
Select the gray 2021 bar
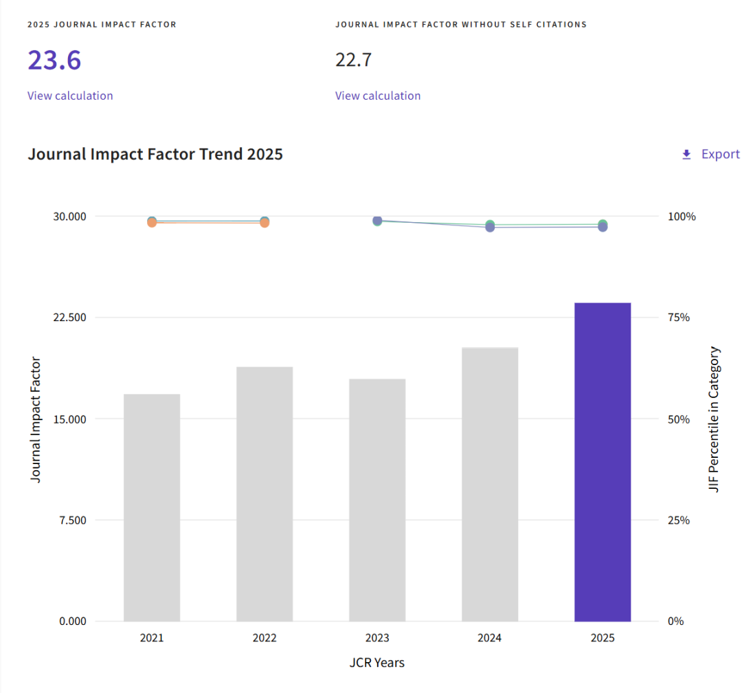[152, 507]
